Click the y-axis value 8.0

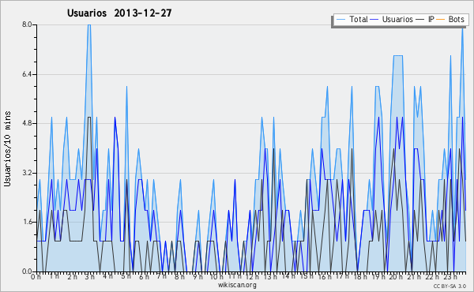click(27, 24)
